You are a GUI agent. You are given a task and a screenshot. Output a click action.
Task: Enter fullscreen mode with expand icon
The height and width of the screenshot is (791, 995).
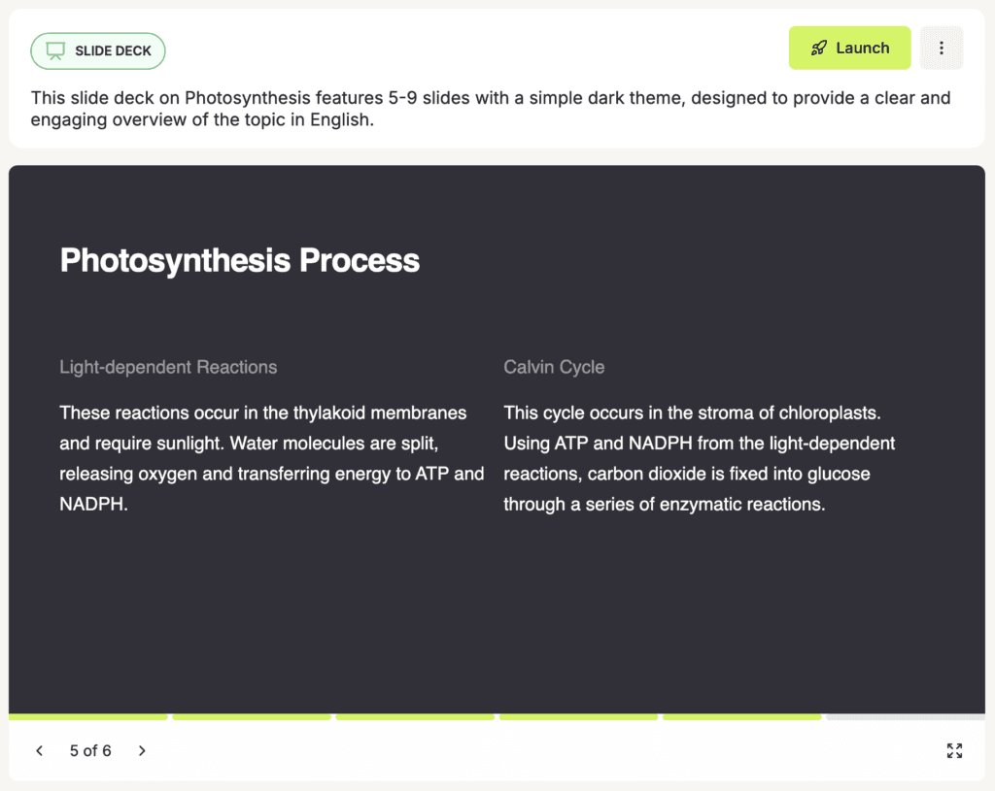(x=954, y=751)
